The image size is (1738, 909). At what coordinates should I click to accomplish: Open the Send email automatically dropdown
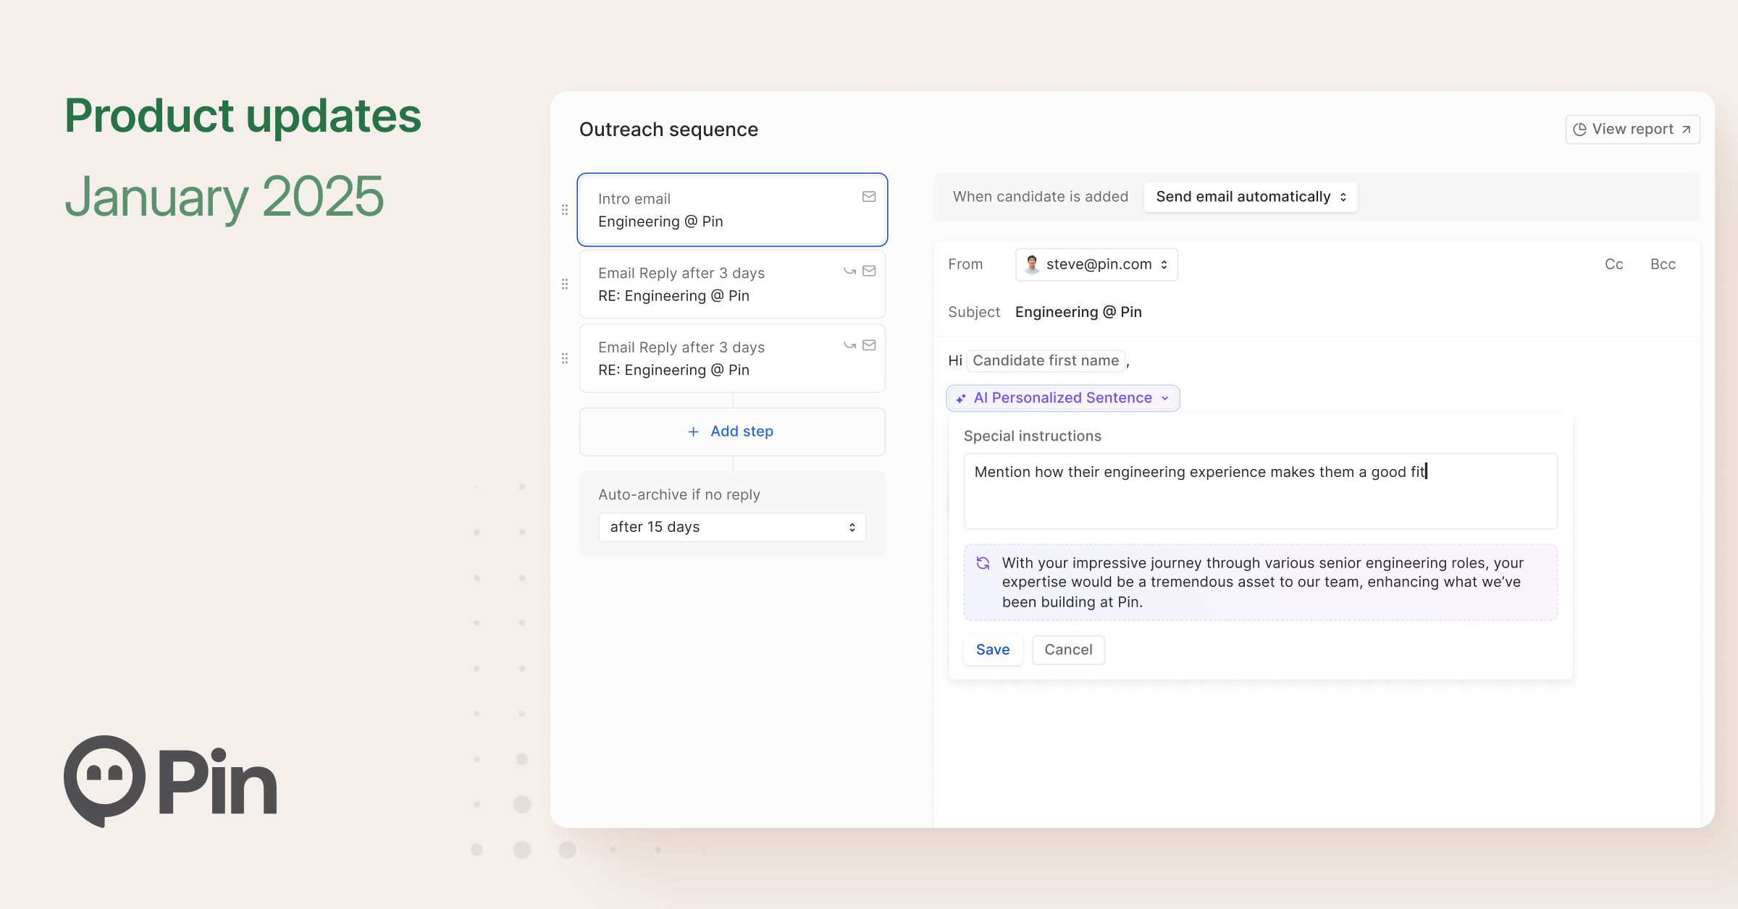1250,196
